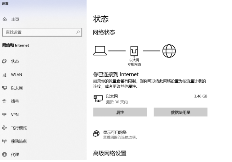The width and height of the screenshot is (232, 162).
Task: Click the 3.46 GB usage value
Action: pos(201,96)
